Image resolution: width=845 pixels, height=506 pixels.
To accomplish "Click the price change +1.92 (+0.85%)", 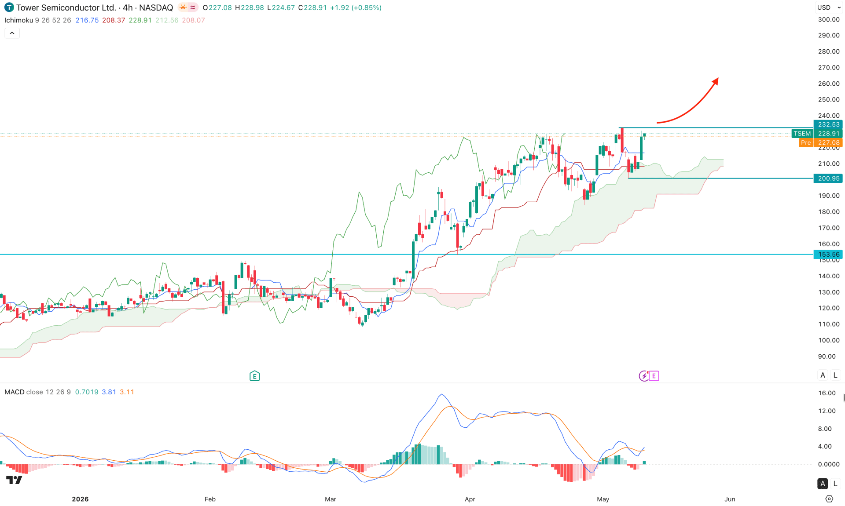I will [356, 7].
